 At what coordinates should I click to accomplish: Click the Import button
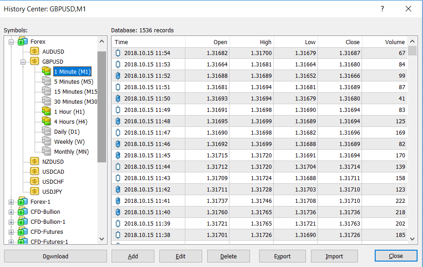334,256
